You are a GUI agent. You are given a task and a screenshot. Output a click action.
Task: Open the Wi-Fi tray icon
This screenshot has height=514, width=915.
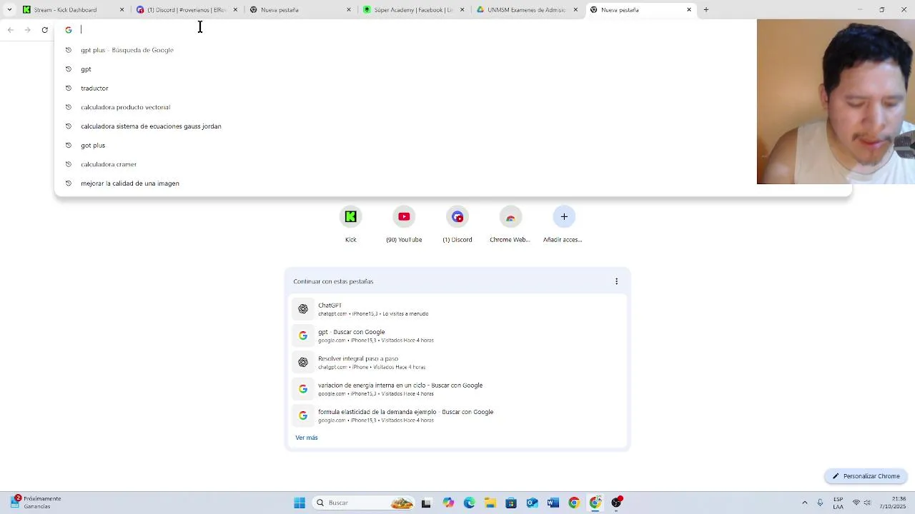[856, 503]
